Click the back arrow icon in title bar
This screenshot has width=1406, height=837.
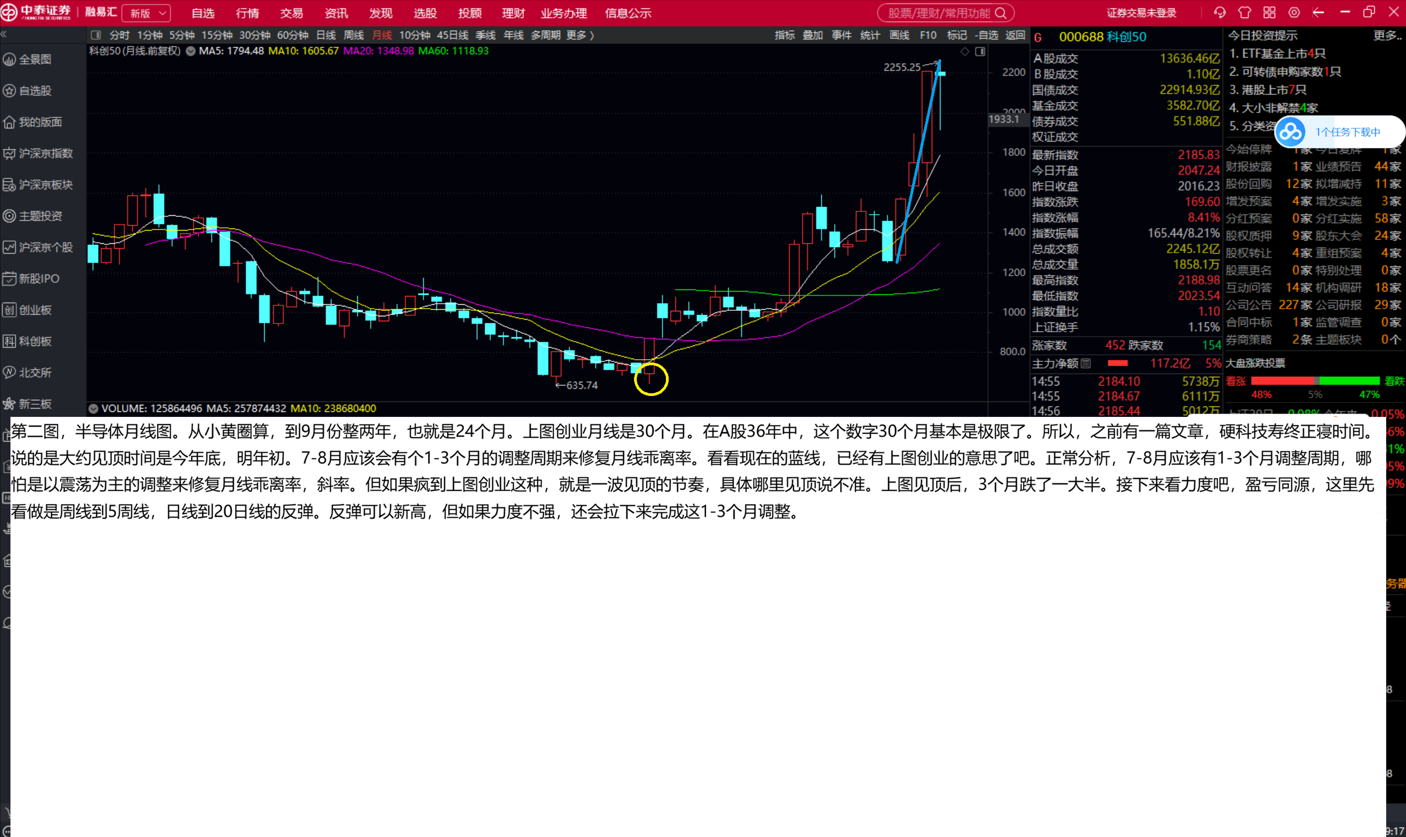click(1319, 13)
